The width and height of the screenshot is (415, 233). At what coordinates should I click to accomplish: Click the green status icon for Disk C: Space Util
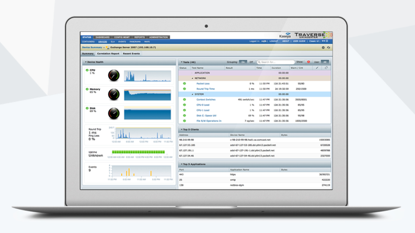coord(184,116)
